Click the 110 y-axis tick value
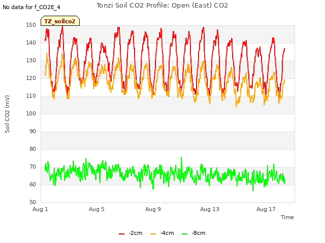The width and height of the screenshot is (325, 243). (x=31, y=96)
